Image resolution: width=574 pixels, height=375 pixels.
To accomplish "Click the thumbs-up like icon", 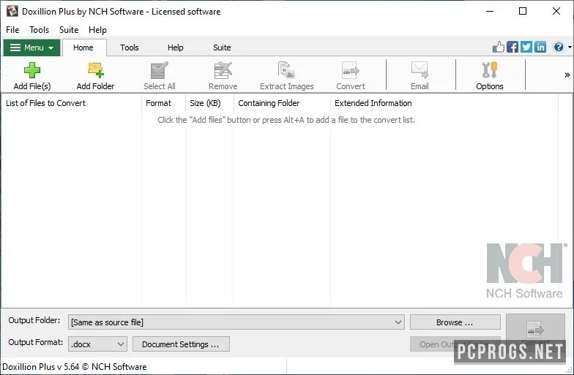I will (498, 47).
